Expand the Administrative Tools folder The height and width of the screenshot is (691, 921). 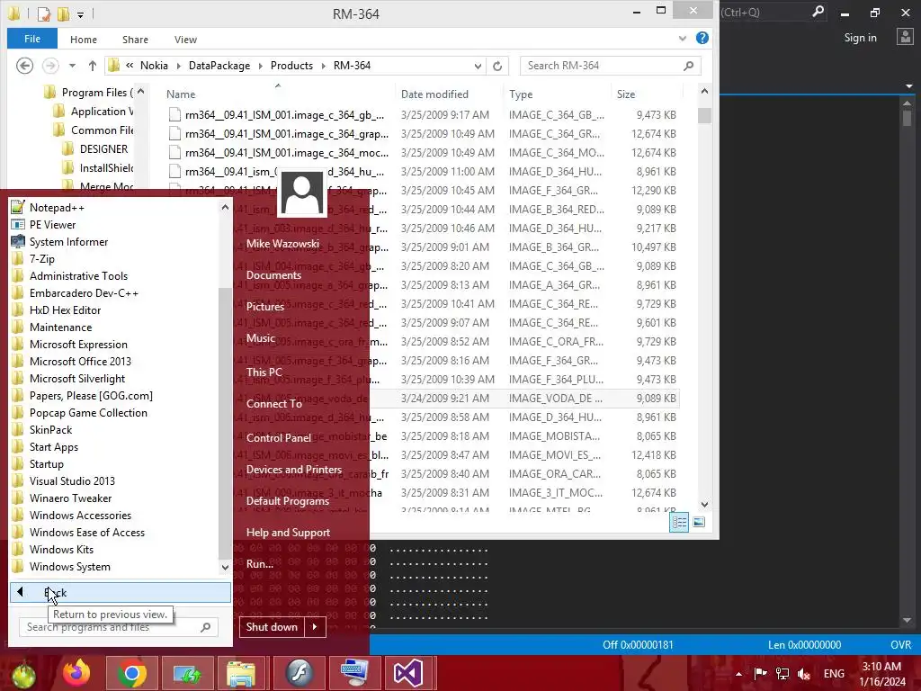coord(78,275)
